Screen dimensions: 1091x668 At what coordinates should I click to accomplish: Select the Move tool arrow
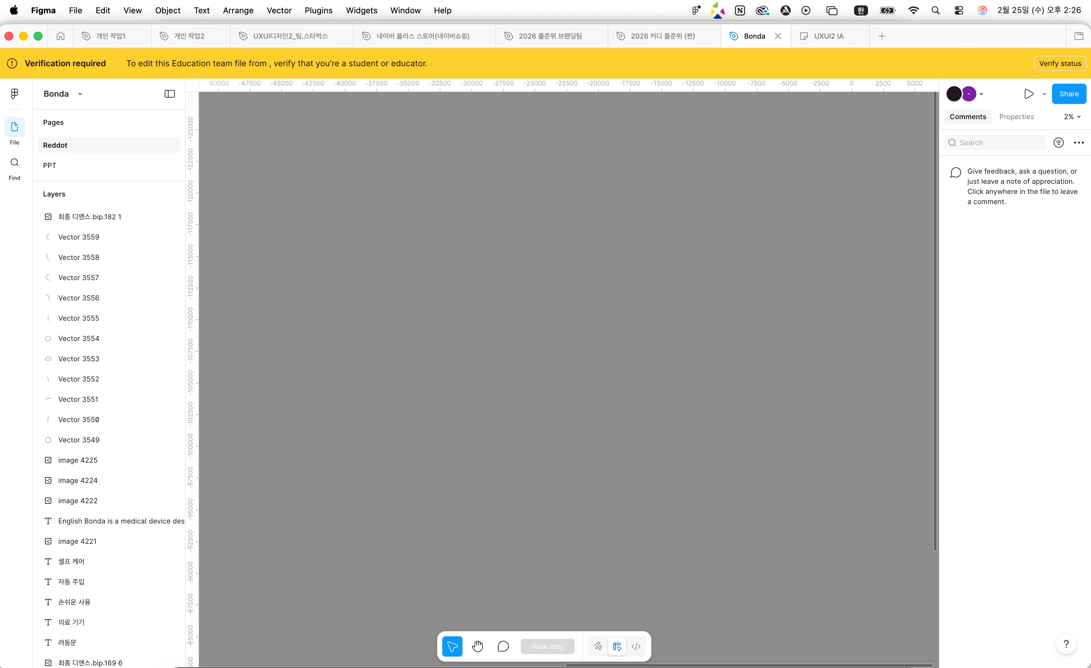coord(452,646)
